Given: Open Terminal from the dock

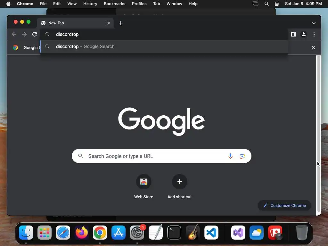Looking at the screenshot, I should coord(174,233).
